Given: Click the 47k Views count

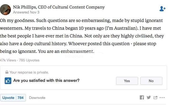Looking at the screenshot, I should pos(8,60).
